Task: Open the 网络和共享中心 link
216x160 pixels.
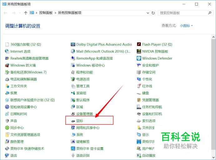Action: pyautogui.click(x=88, y=128)
